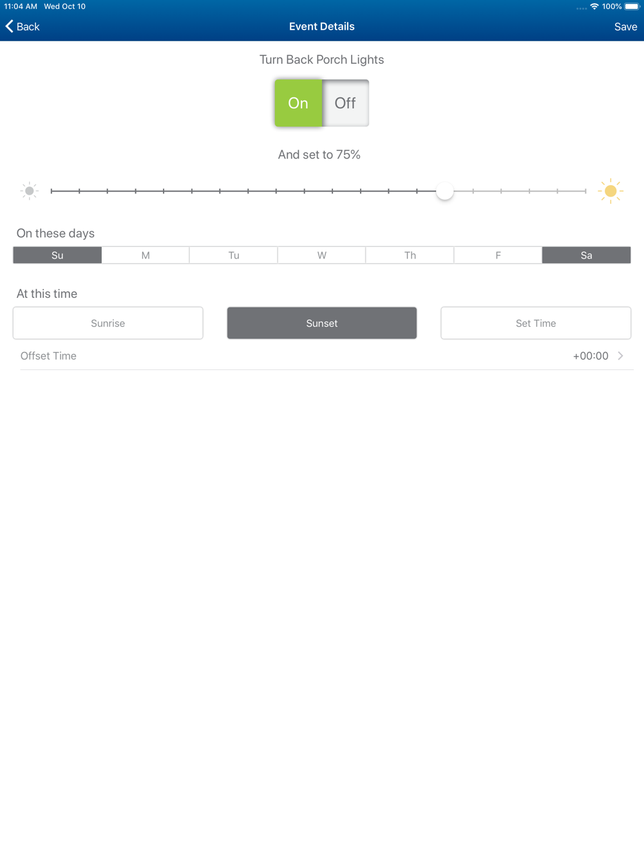
Task: Tap the dim sun minimum brightness icon
Action: pyautogui.click(x=29, y=191)
